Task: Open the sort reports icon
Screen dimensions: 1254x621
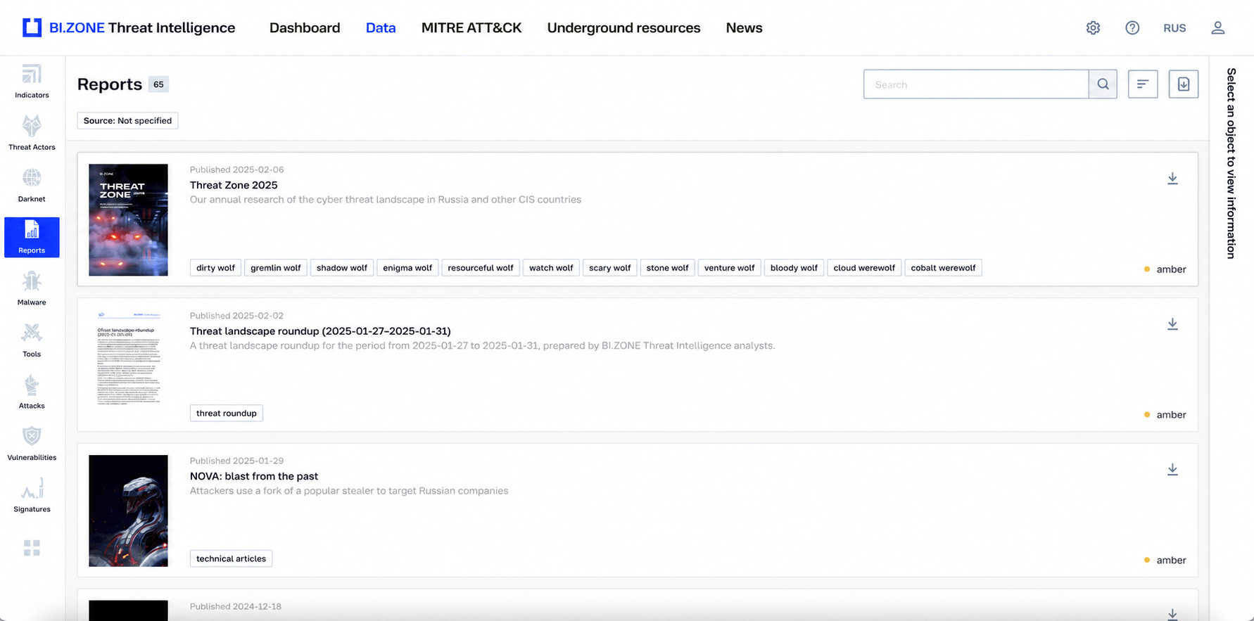Action: [x=1143, y=84]
